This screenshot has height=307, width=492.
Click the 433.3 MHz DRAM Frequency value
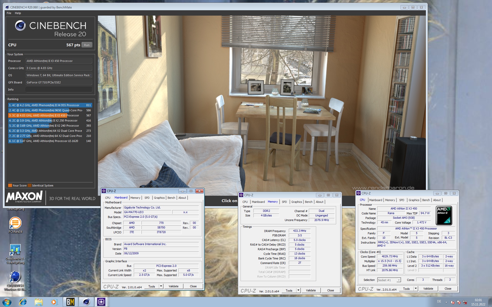click(300, 231)
